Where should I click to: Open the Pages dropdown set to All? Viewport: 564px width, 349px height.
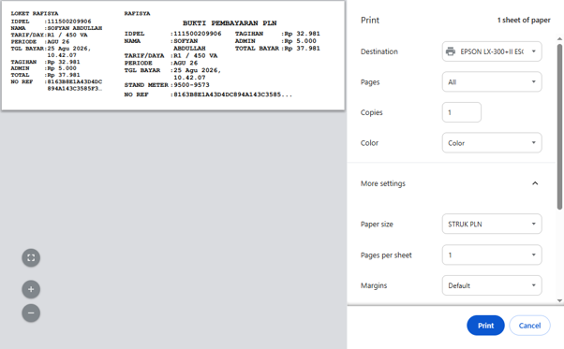pyautogui.click(x=492, y=81)
